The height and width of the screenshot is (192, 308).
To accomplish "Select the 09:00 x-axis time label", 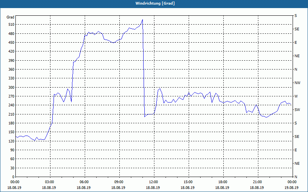I will [119, 182].
